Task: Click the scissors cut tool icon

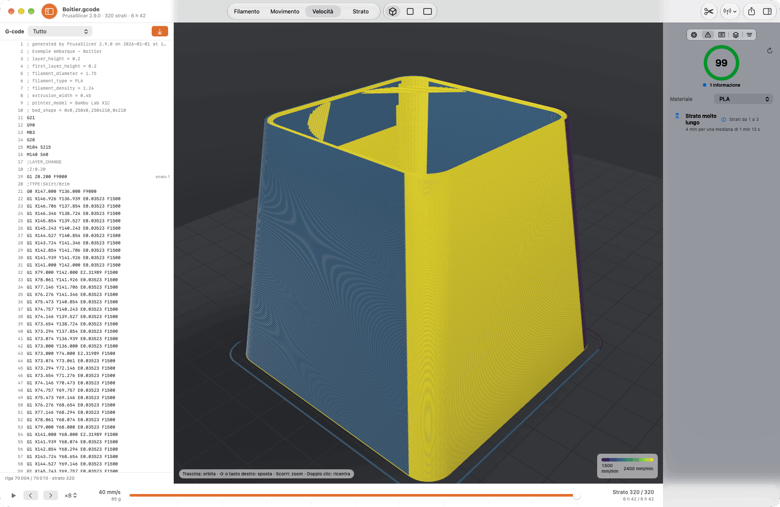Action: coord(708,11)
